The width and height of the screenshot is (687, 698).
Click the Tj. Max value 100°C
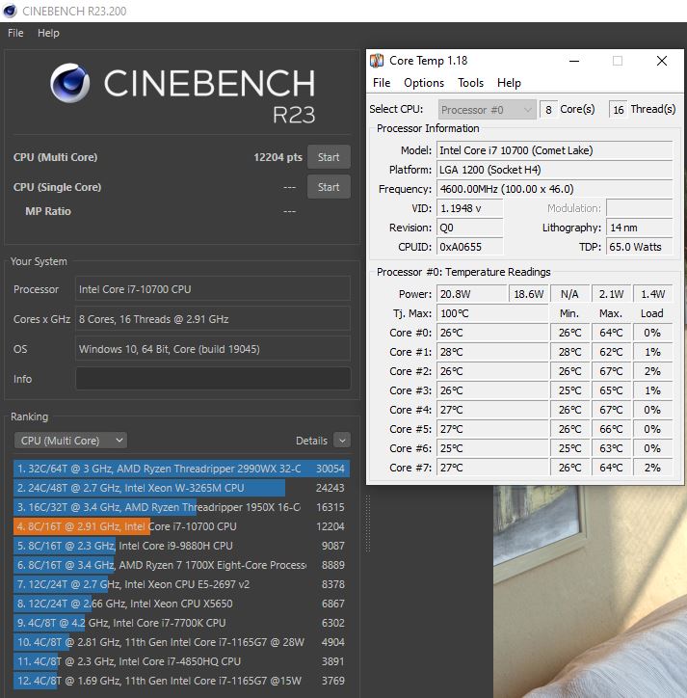[x=492, y=313]
